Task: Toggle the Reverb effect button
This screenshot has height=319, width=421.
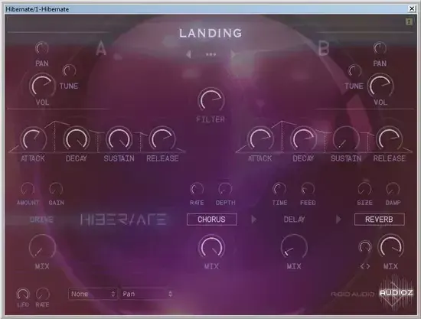Action: pos(379,220)
